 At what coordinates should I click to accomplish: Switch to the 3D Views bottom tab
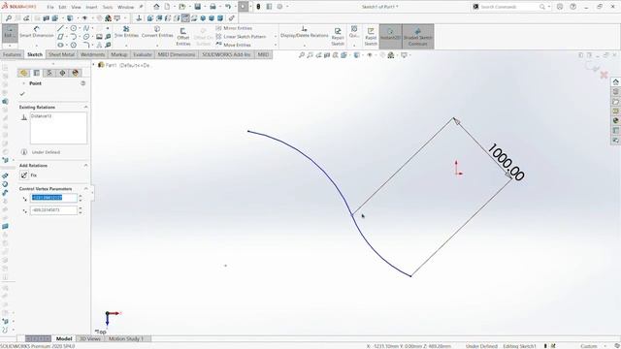(x=90, y=338)
